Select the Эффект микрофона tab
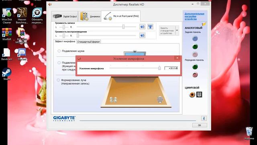The height and width of the screenshot is (145, 257). (65, 41)
